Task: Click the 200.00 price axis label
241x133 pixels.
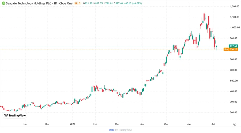Action: tap(234, 112)
